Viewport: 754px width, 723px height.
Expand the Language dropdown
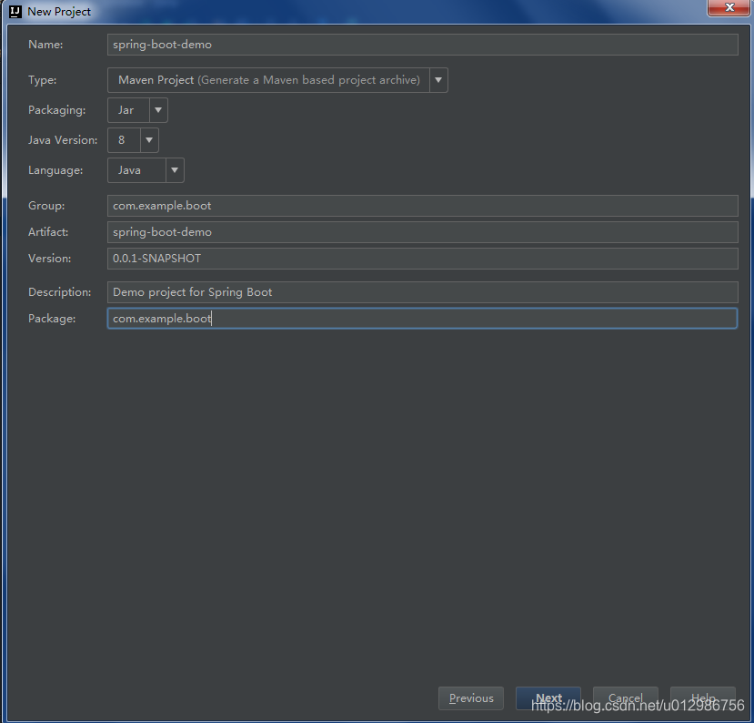[174, 169]
